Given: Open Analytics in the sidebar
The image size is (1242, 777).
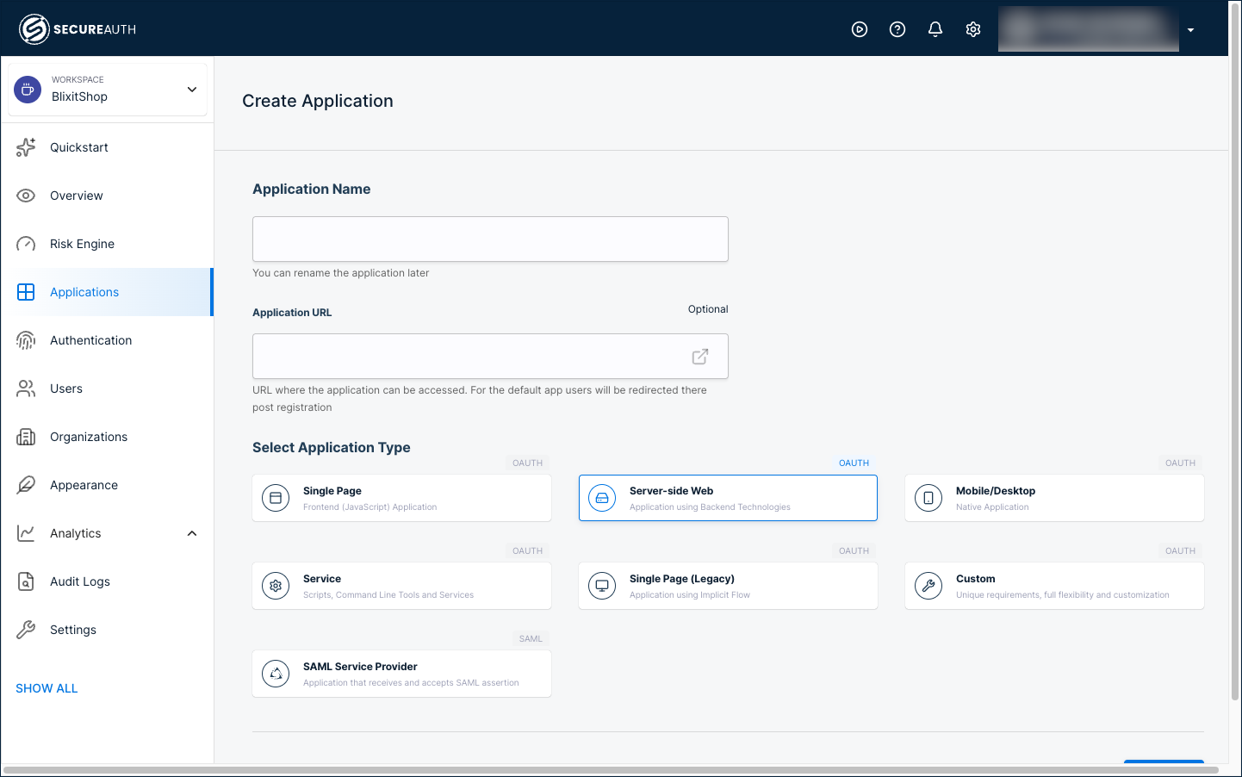Looking at the screenshot, I should point(107,533).
